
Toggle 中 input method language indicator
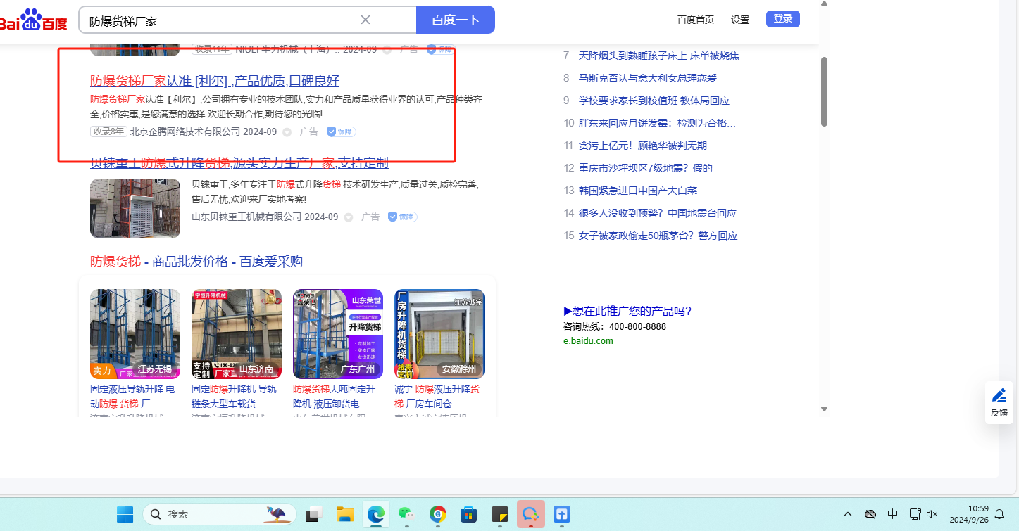pyautogui.click(x=892, y=514)
